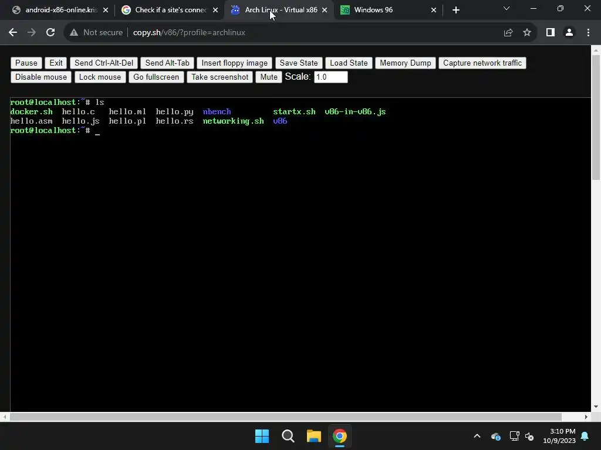This screenshot has height=450, width=601.
Task: Capture network traffic
Action: click(482, 63)
